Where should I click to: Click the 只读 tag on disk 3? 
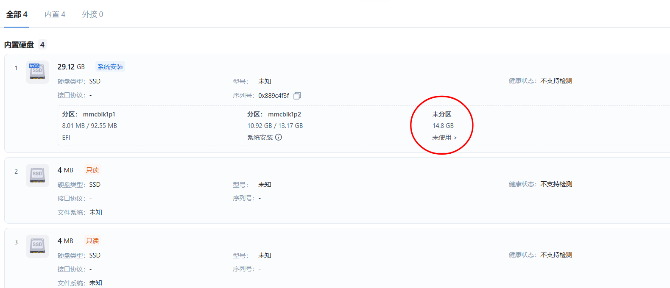point(92,241)
